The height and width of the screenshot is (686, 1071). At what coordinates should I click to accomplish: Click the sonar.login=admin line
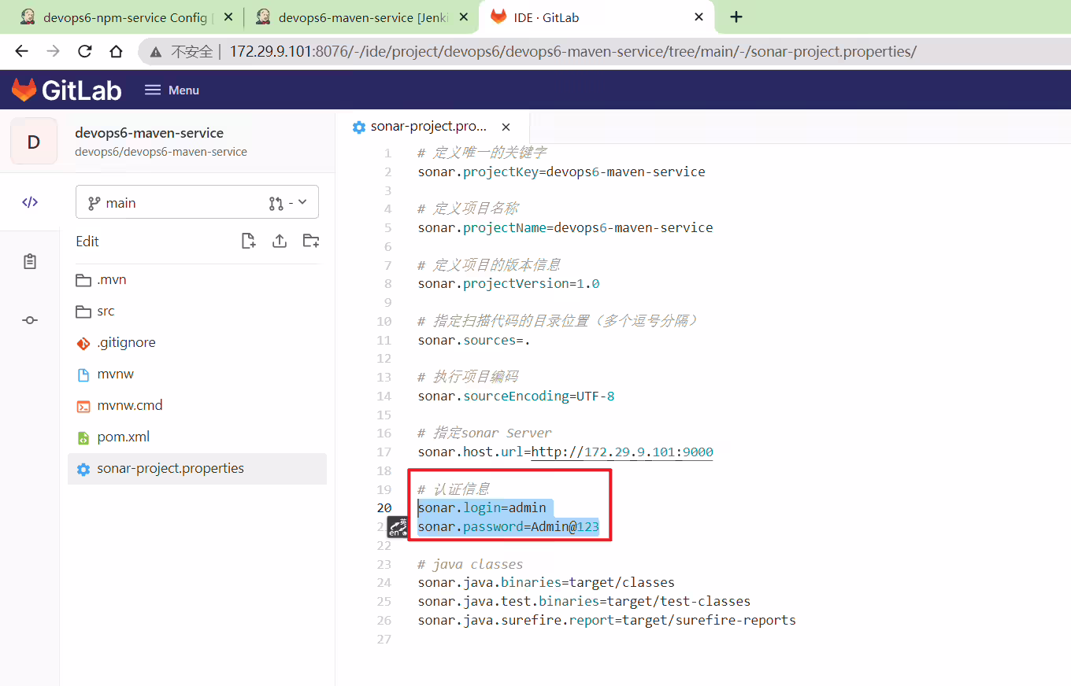tap(482, 508)
